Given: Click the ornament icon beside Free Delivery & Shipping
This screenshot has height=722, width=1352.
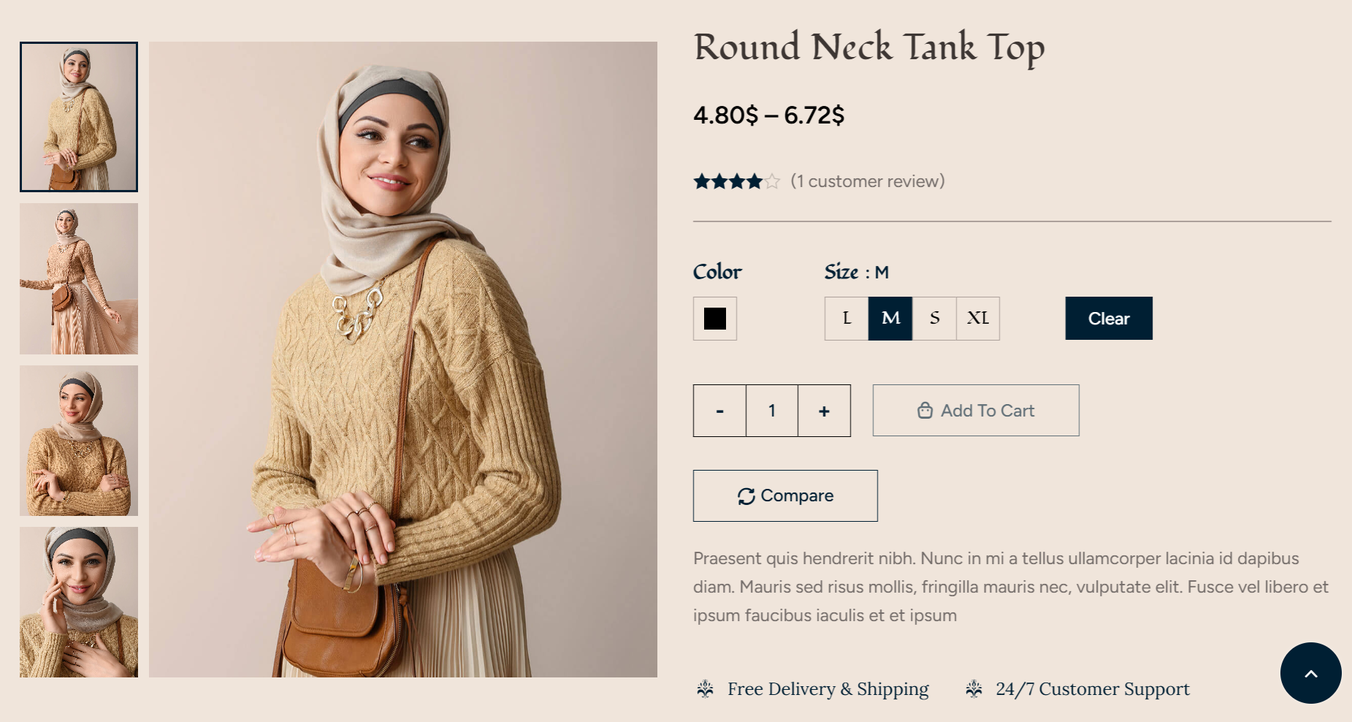Looking at the screenshot, I should [705, 688].
